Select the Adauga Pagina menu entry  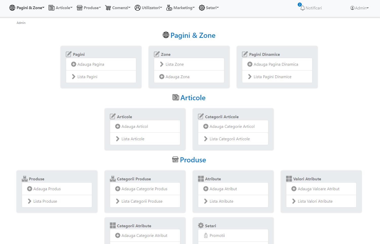coord(101,64)
